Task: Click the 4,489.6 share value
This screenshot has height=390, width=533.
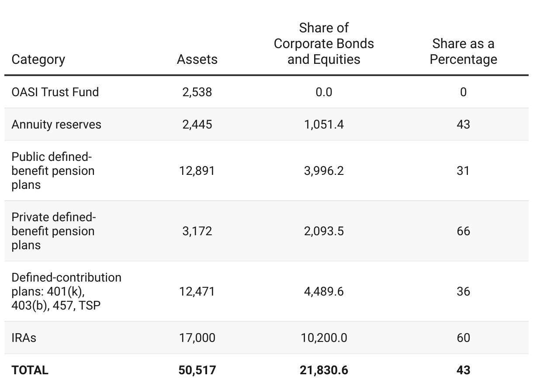Action: coord(324,291)
